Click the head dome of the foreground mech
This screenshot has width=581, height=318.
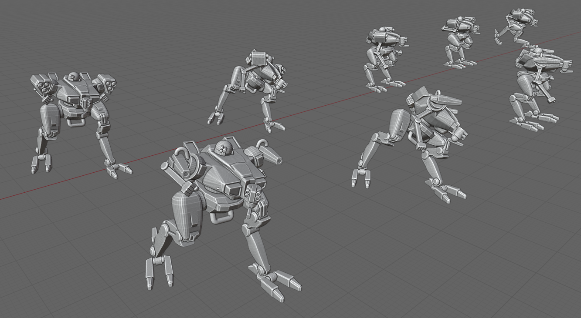(x=223, y=148)
